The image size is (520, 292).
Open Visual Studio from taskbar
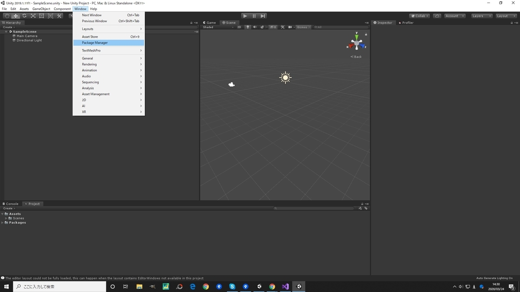[285, 286]
